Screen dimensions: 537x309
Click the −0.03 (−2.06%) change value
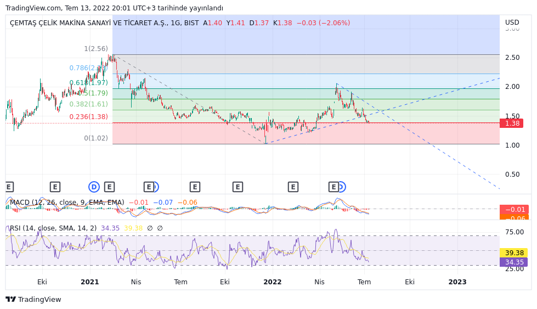point(323,23)
